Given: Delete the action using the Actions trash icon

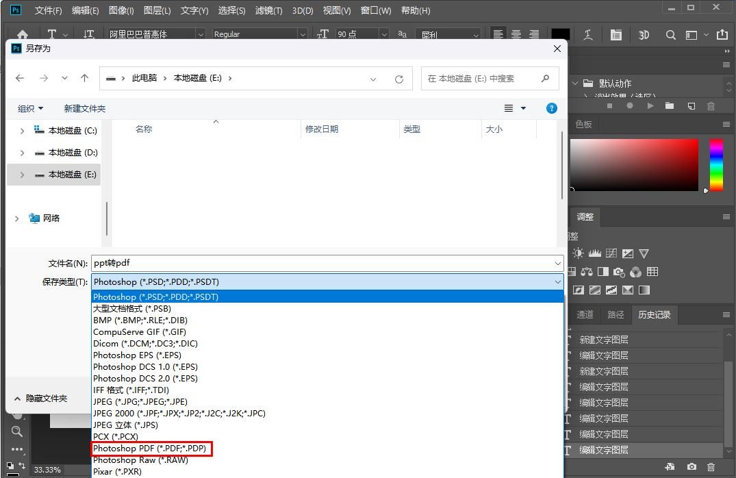Looking at the screenshot, I should tap(711, 106).
